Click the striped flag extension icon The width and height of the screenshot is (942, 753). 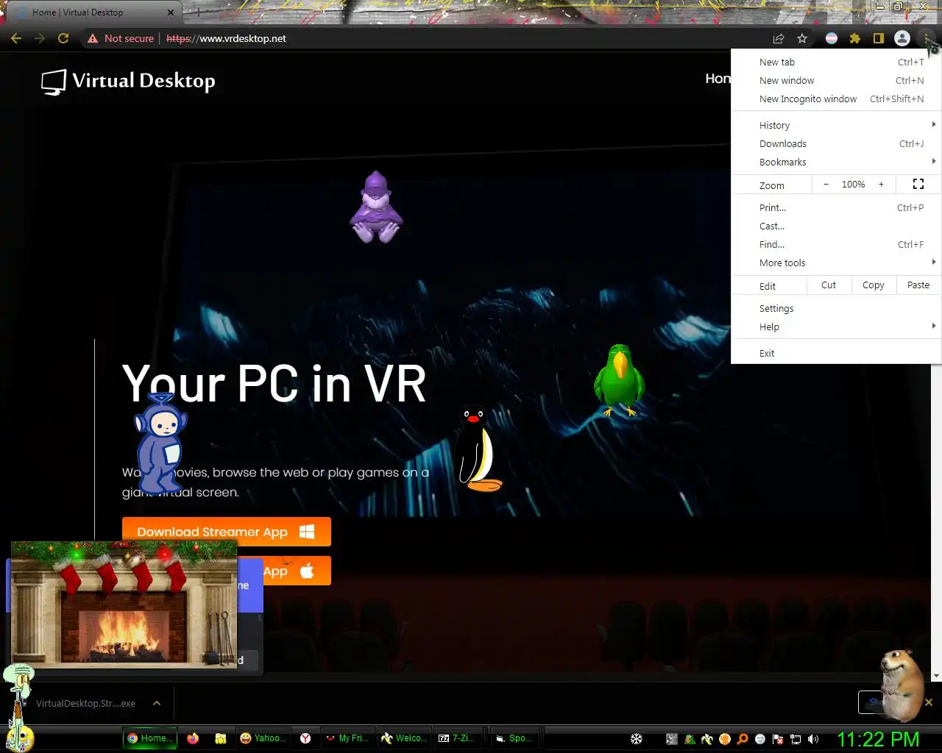(x=832, y=38)
